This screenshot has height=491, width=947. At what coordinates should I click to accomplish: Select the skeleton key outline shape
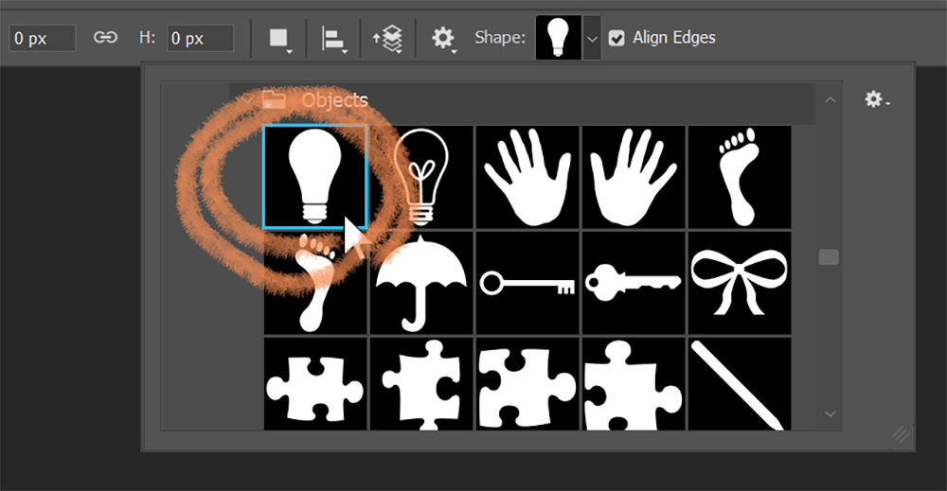(x=527, y=283)
